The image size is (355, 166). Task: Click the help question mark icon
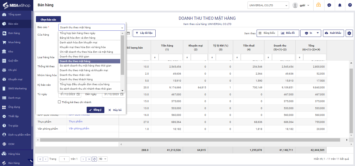(350, 5)
